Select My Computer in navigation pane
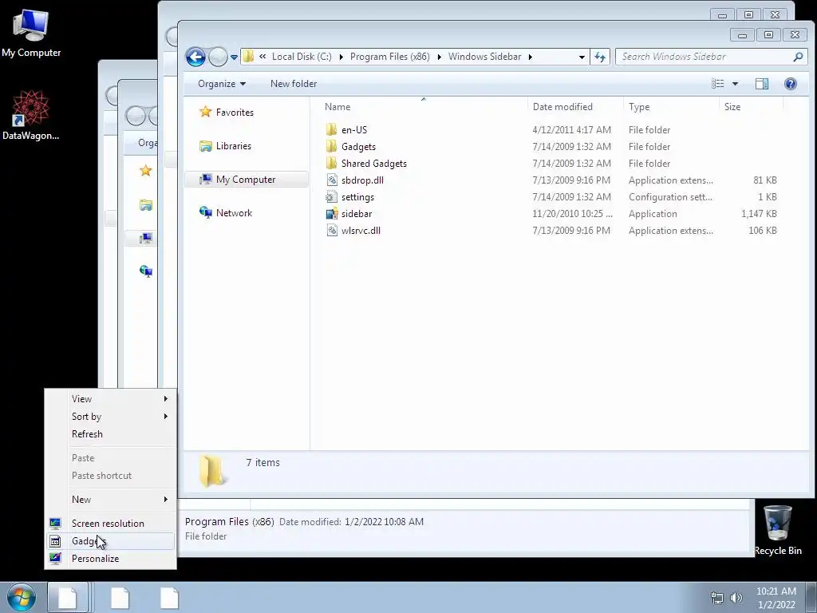Viewport: 817px width, 613px height. pyautogui.click(x=246, y=180)
